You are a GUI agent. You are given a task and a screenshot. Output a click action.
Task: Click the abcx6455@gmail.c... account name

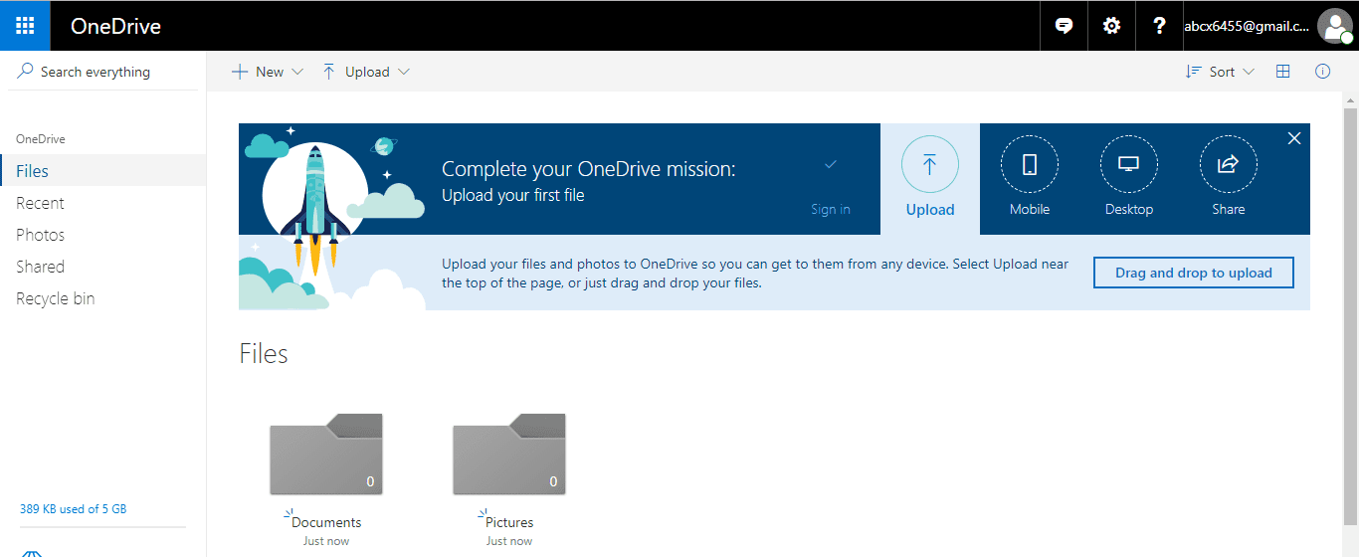click(x=1247, y=27)
